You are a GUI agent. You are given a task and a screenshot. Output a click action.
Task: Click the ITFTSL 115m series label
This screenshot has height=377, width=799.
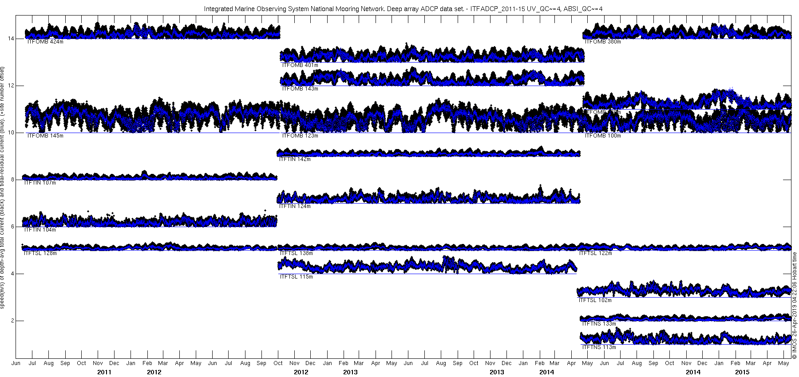[x=297, y=277]
